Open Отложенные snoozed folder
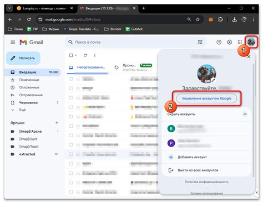Viewport: 263px width, 203px height. point(29,87)
